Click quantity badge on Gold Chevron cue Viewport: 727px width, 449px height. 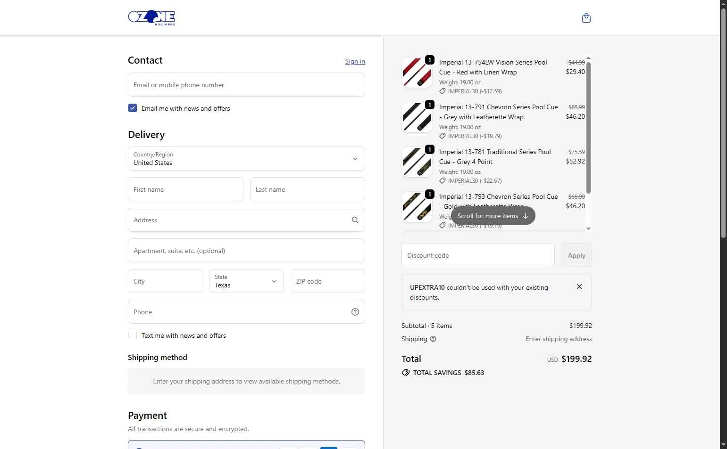pos(429,194)
